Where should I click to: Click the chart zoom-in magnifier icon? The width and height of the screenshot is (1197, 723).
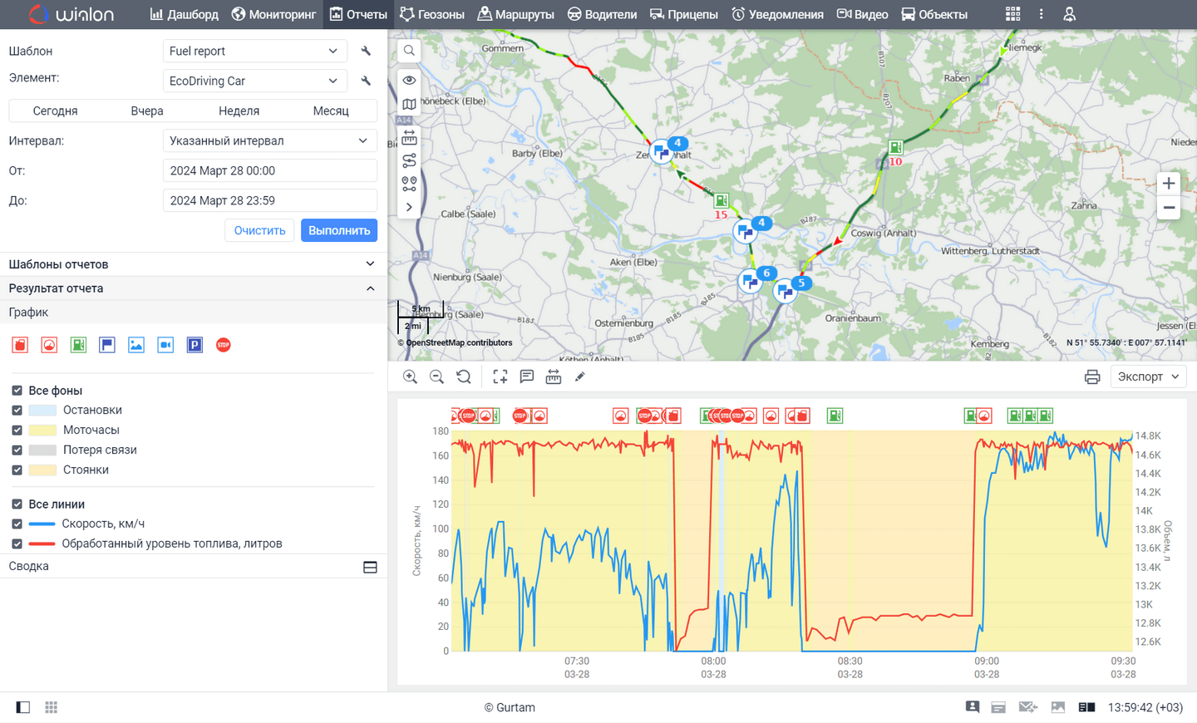point(410,377)
